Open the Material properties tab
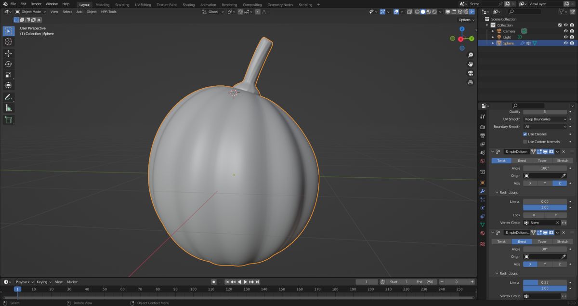Viewport: 578px width, 306px height. click(483, 233)
